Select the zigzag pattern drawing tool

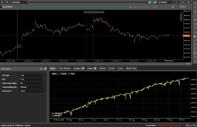point(195,41)
